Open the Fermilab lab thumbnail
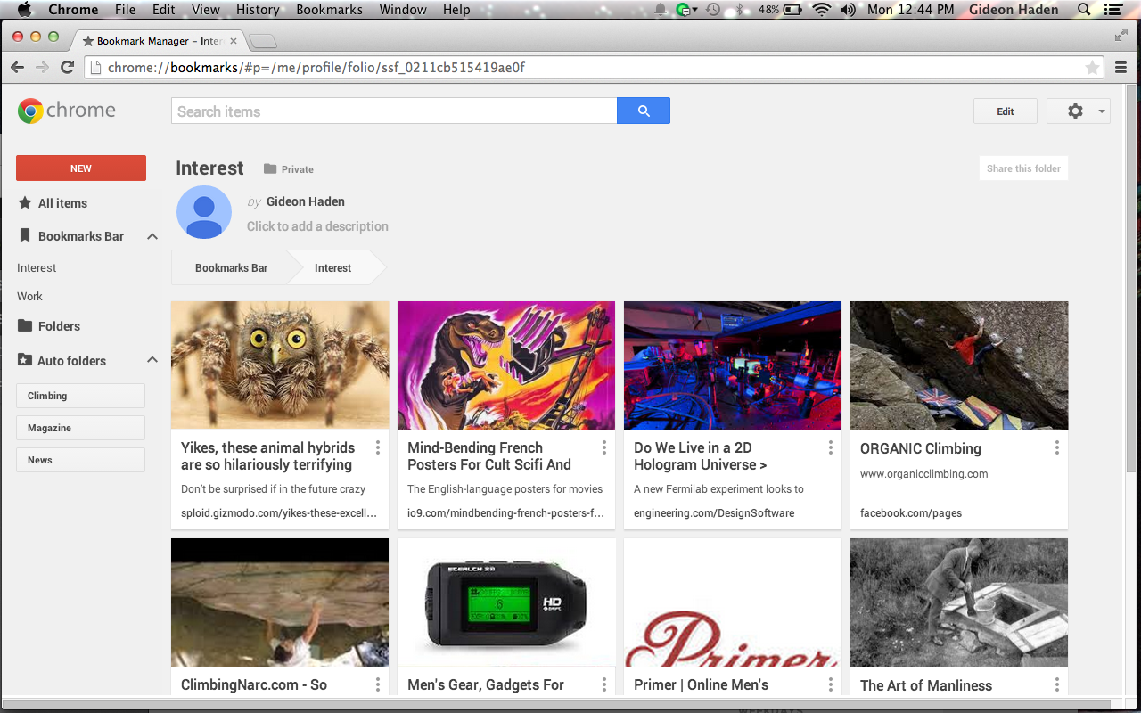This screenshot has height=713, width=1141. [733, 365]
